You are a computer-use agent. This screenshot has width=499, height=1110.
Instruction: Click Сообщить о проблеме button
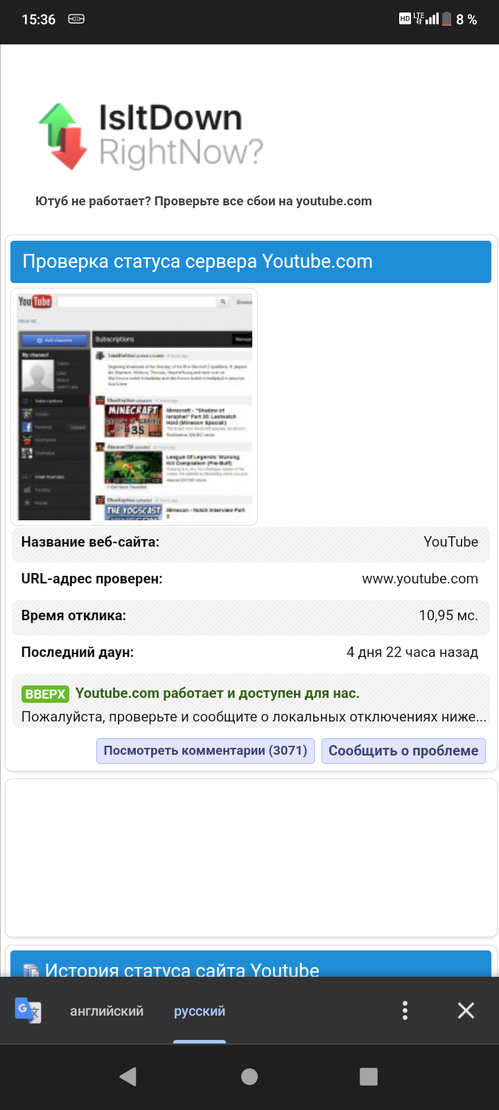(x=403, y=751)
